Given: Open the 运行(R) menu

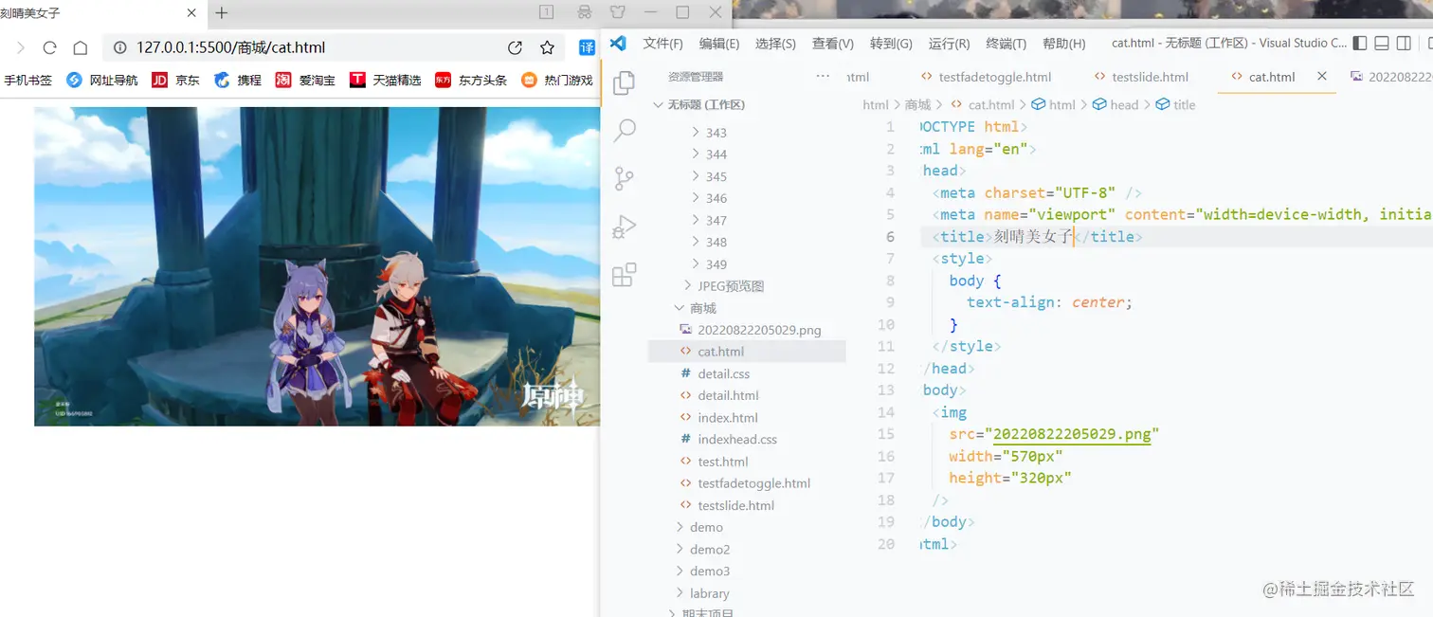Looking at the screenshot, I should pos(949,44).
